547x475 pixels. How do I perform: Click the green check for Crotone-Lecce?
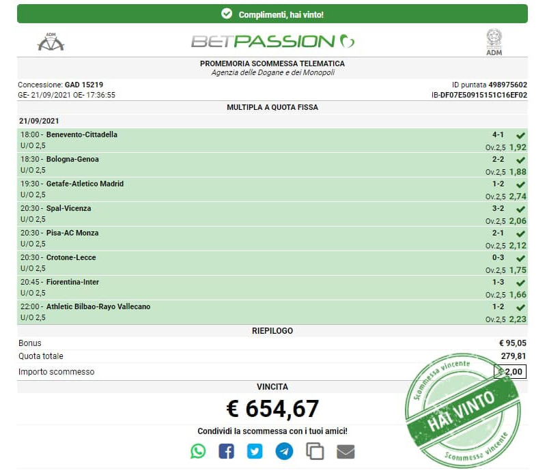pos(520,259)
